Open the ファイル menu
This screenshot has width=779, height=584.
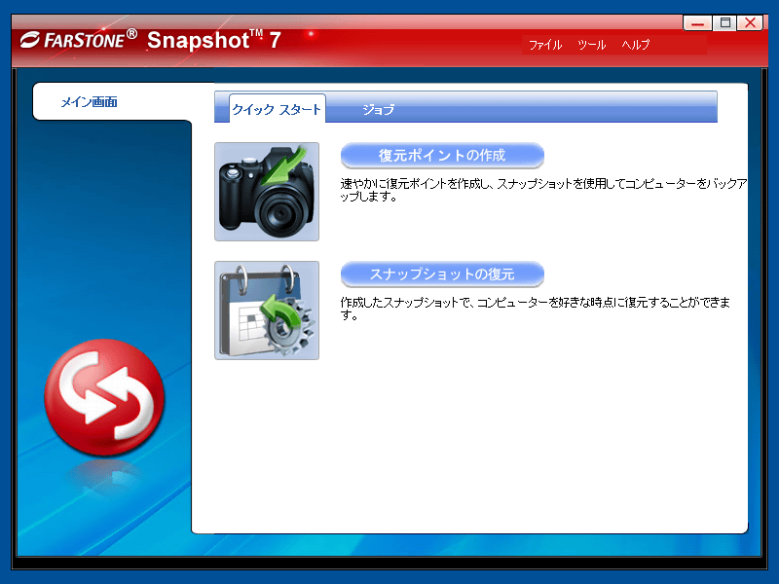pyautogui.click(x=545, y=45)
